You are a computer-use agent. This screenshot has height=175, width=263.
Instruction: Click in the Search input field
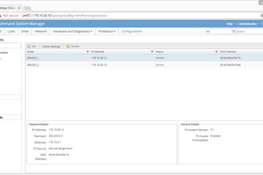250,31
